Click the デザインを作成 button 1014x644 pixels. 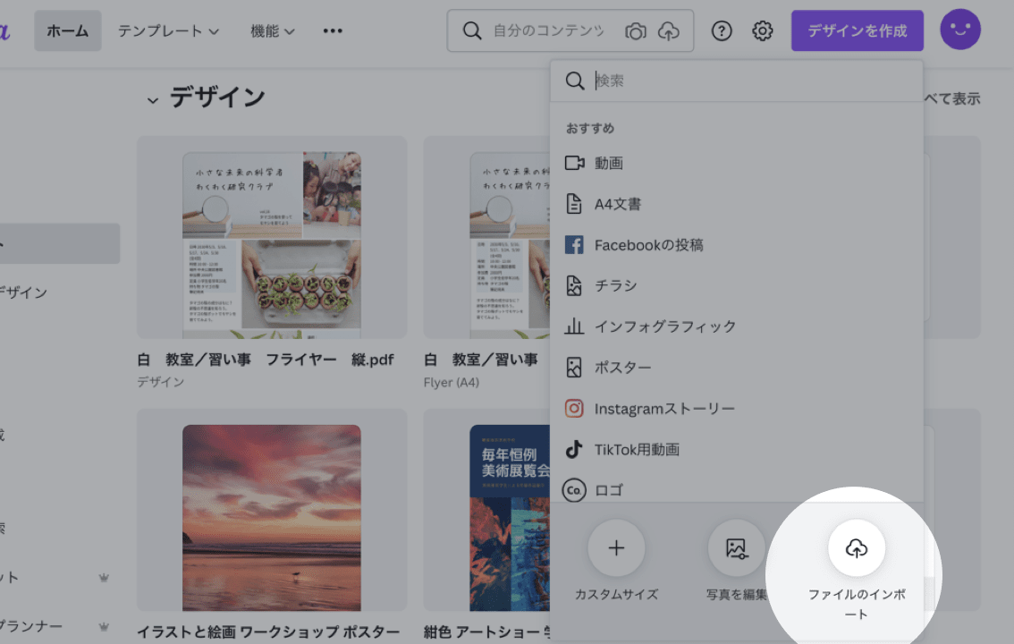[x=857, y=30]
